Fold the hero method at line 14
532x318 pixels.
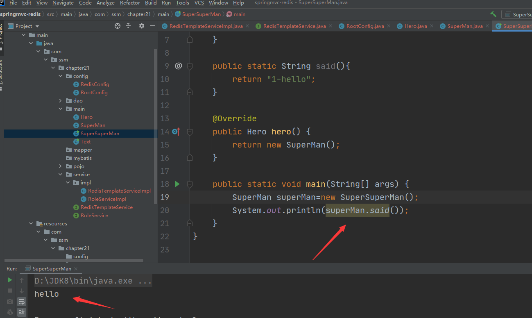coord(190,132)
